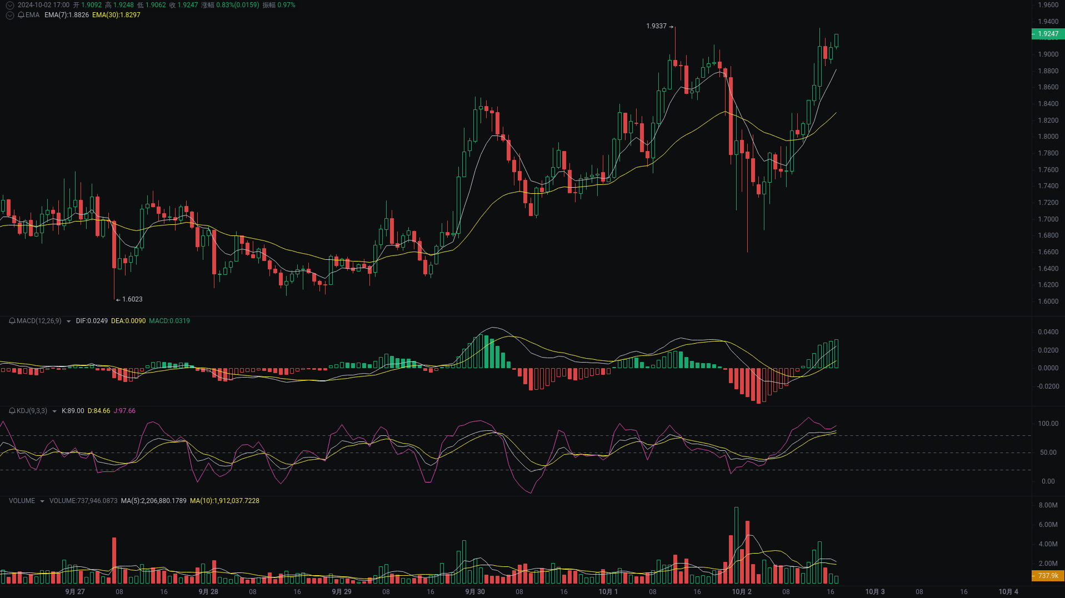Viewport: 1065px width, 598px height.
Task: Click the EMA alert bell icon
Action: tap(21, 15)
